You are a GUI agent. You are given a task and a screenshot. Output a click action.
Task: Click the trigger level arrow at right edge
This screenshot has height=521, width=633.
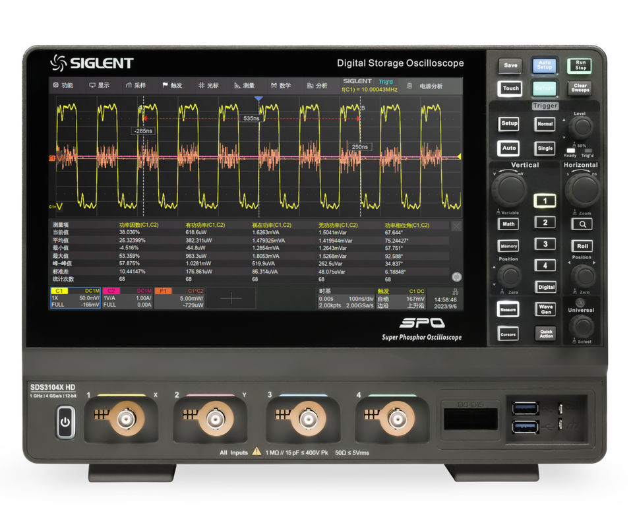point(459,157)
